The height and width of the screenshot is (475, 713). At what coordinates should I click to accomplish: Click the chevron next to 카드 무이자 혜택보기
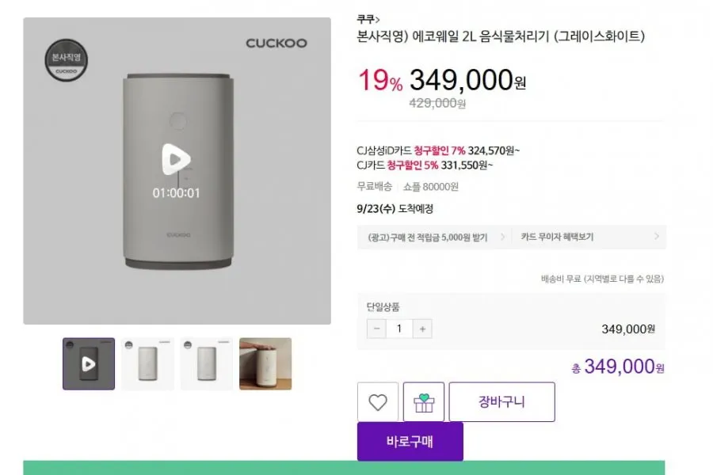click(x=657, y=237)
